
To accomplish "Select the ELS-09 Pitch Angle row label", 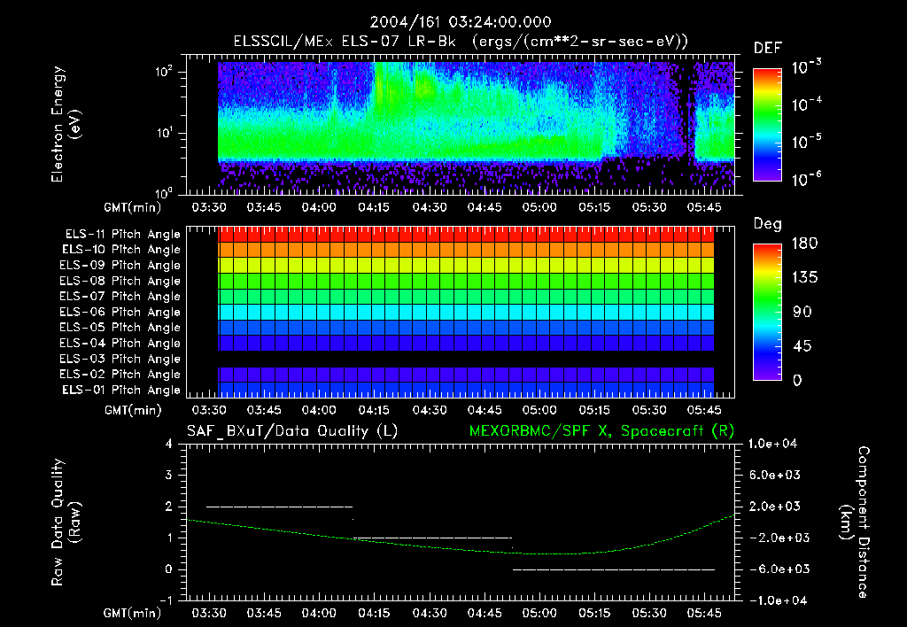I will pyautogui.click(x=120, y=266).
